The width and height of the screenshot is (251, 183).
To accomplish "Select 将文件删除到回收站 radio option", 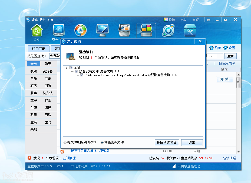I will coord(65,142).
